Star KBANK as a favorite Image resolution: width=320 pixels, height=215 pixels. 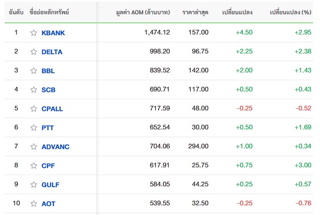[x=34, y=33]
